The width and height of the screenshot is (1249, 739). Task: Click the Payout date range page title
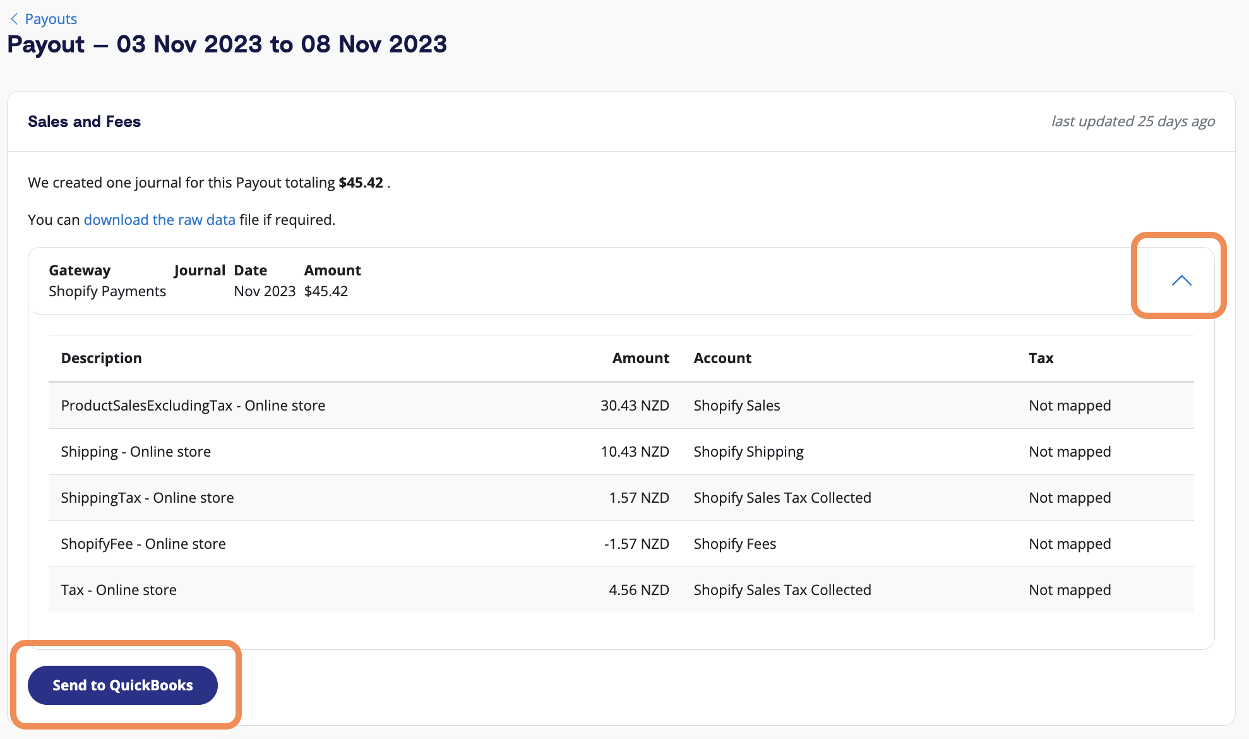point(227,44)
